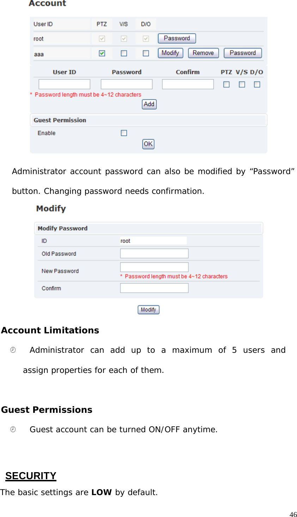297x517 pixels.
Task: Click Add to create the new user
Action: click(x=148, y=104)
